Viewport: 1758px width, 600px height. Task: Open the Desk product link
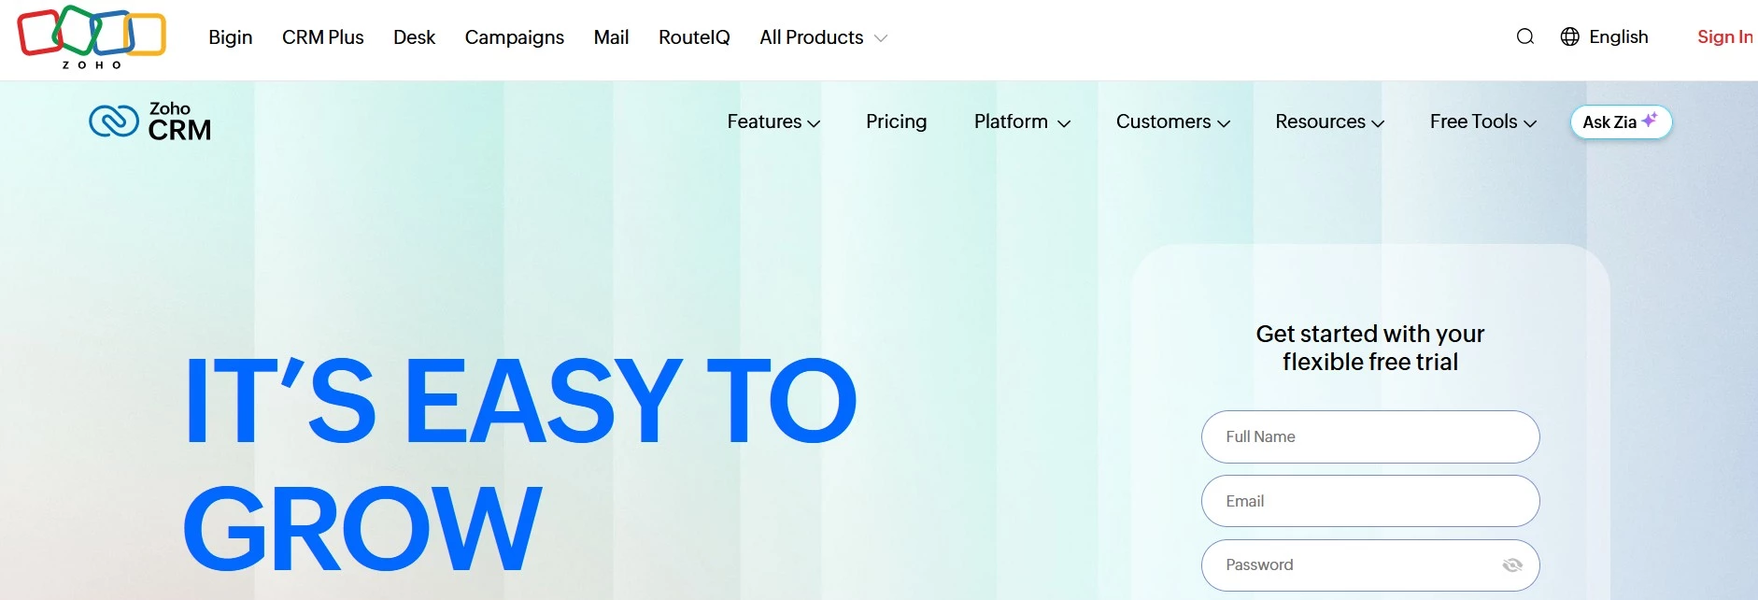click(x=414, y=37)
